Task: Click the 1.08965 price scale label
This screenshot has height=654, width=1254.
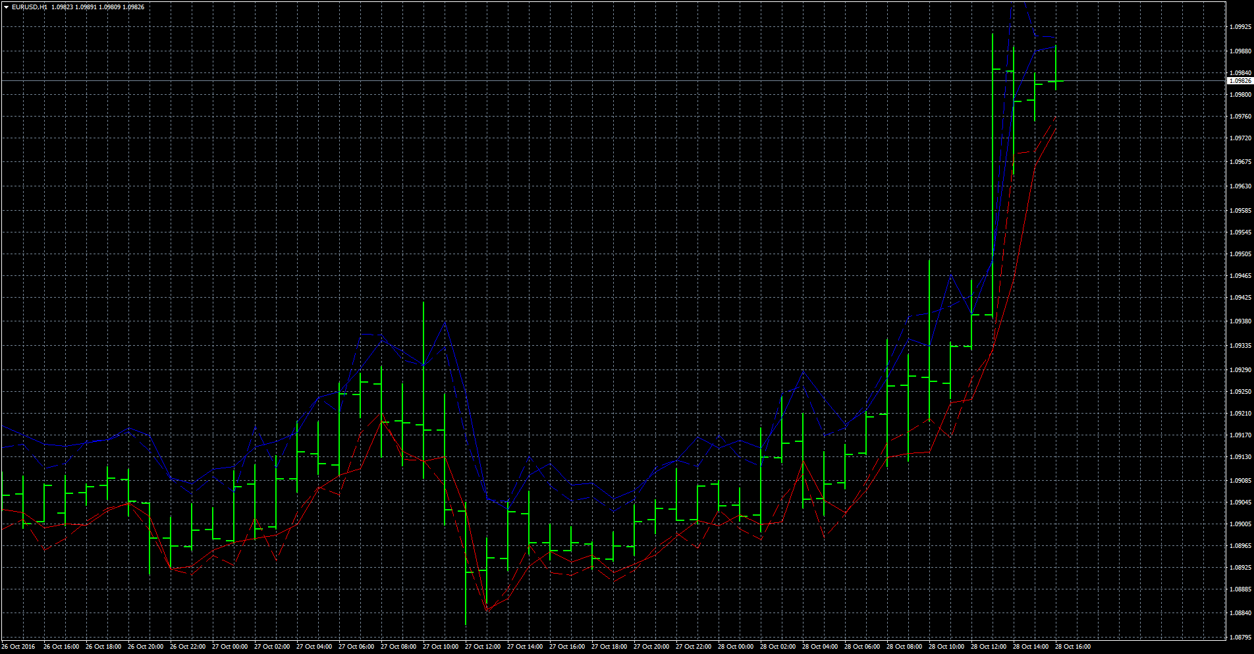Action: [1240, 546]
